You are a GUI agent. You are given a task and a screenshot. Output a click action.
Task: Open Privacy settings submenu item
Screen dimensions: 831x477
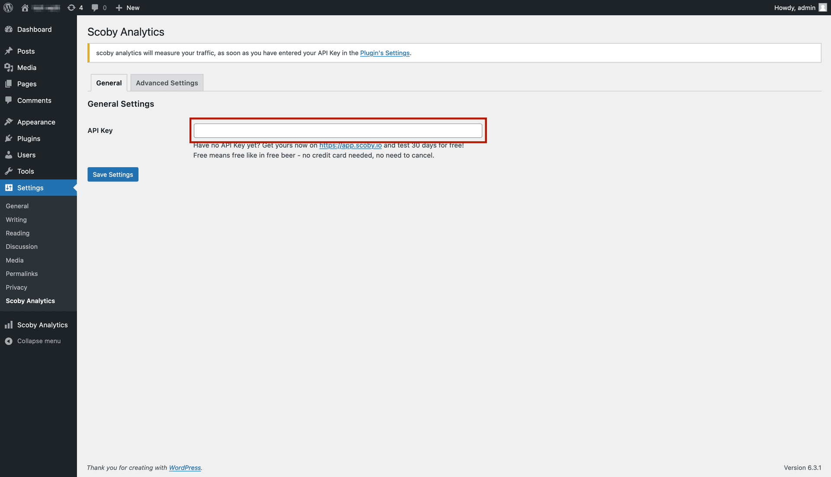16,287
